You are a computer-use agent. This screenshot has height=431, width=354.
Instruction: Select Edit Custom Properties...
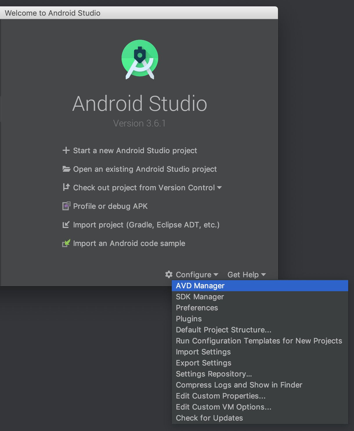pos(260,396)
